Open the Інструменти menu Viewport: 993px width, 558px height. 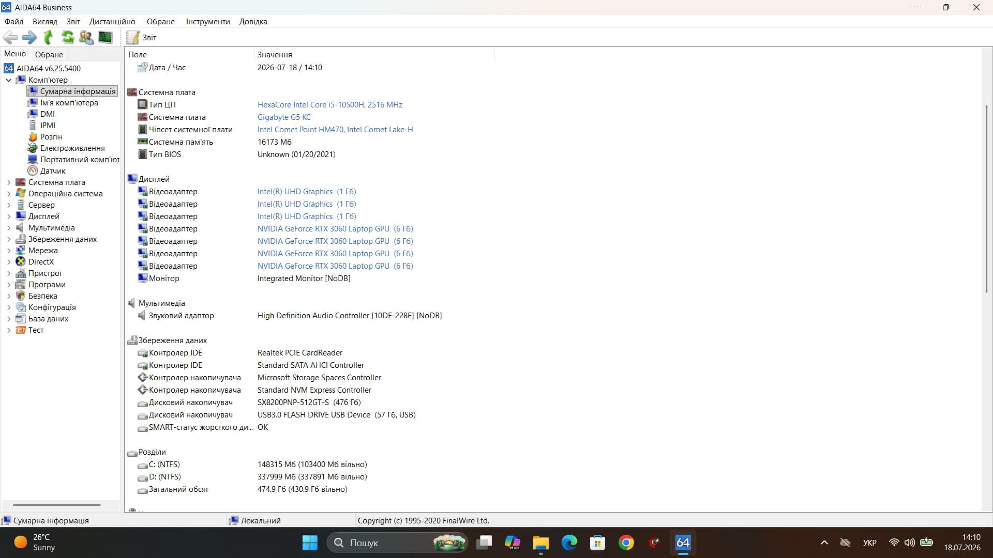208,21
